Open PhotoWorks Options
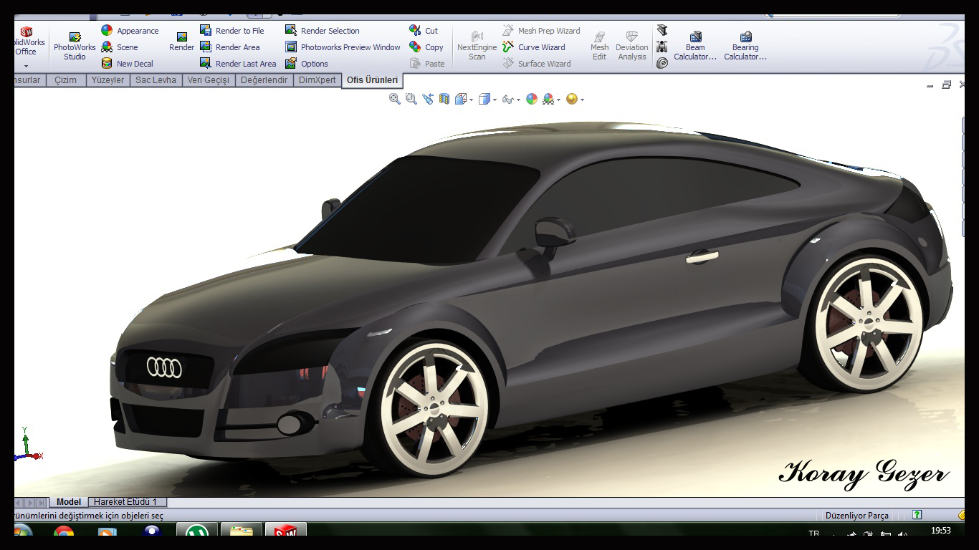The height and width of the screenshot is (550, 979). 307,64
